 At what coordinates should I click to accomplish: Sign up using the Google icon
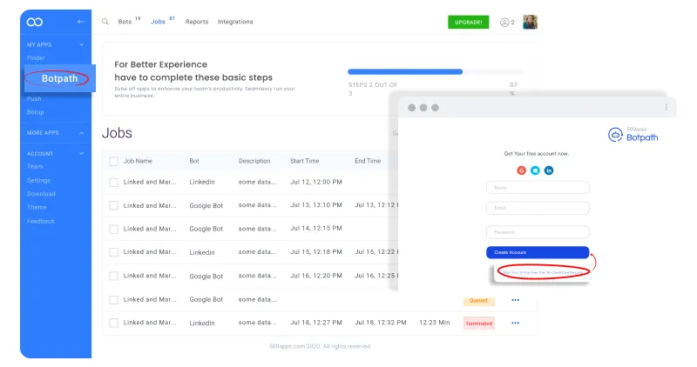[521, 170]
